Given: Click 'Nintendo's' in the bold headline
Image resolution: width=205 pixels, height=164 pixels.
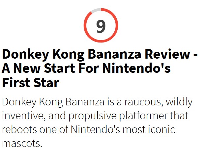Looking at the screenshot, I should [136, 68].
